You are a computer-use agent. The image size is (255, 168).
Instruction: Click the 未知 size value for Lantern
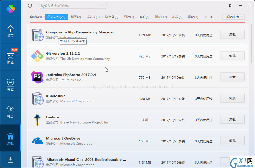point(145,120)
